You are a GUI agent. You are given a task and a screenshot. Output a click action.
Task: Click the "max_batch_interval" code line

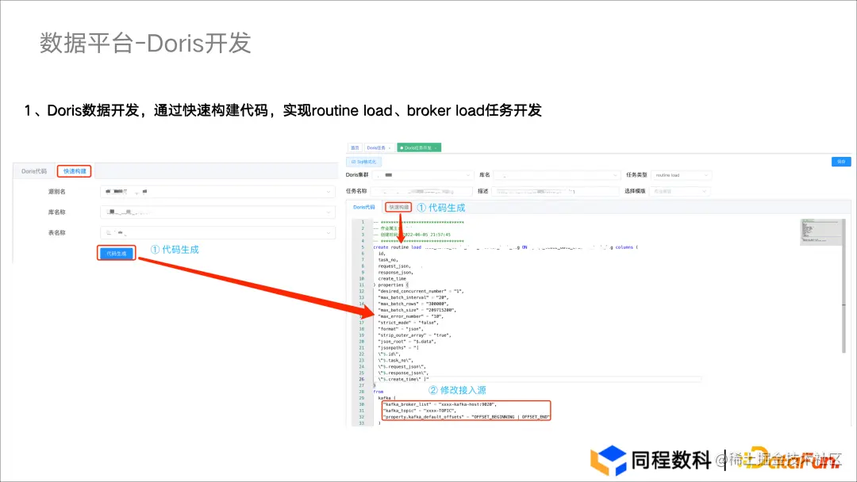point(413,297)
